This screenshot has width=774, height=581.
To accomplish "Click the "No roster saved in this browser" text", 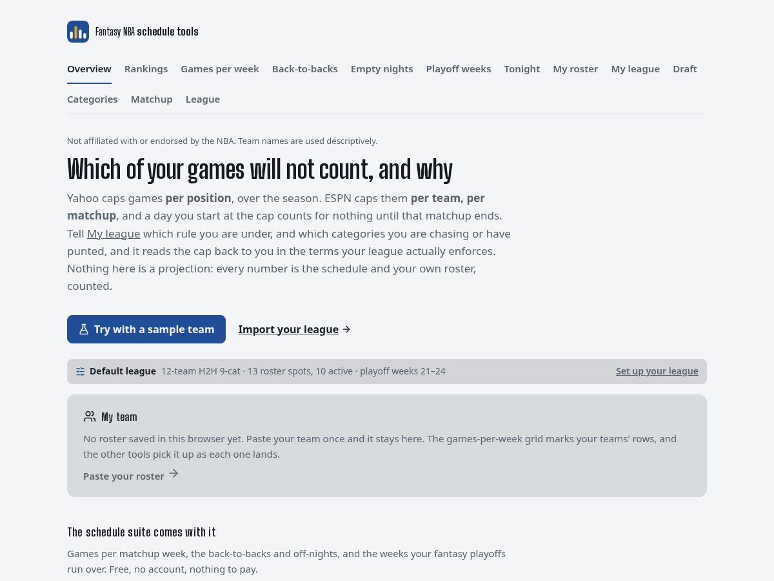I will pyautogui.click(x=380, y=447).
